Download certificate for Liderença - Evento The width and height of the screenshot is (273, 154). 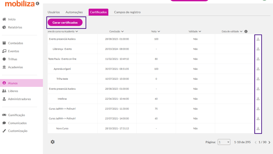[x=258, y=49]
